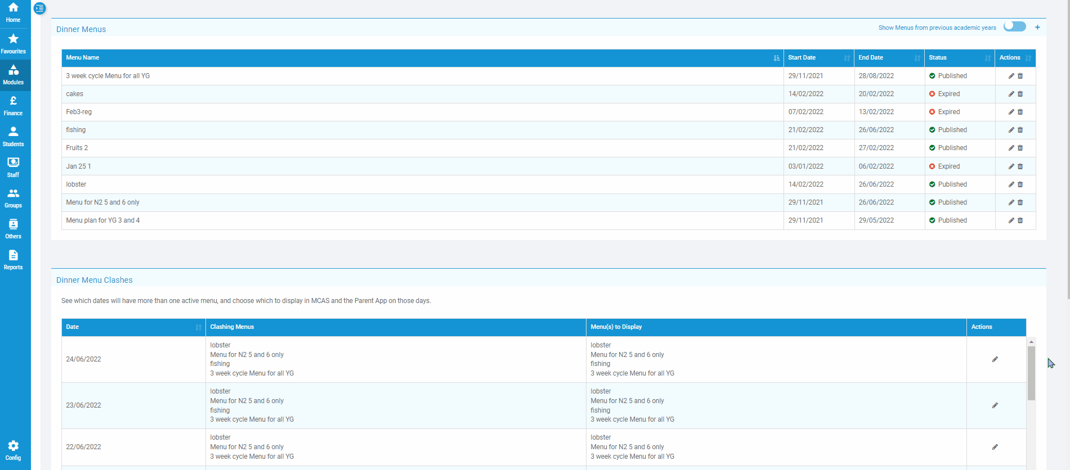Go to Finance in the sidebar
Screen dimensions: 1070x470
click(14, 106)
